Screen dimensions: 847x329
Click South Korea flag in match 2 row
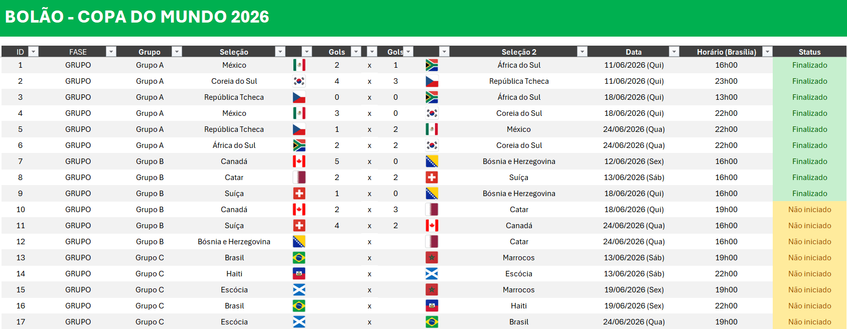click(299, 81)
